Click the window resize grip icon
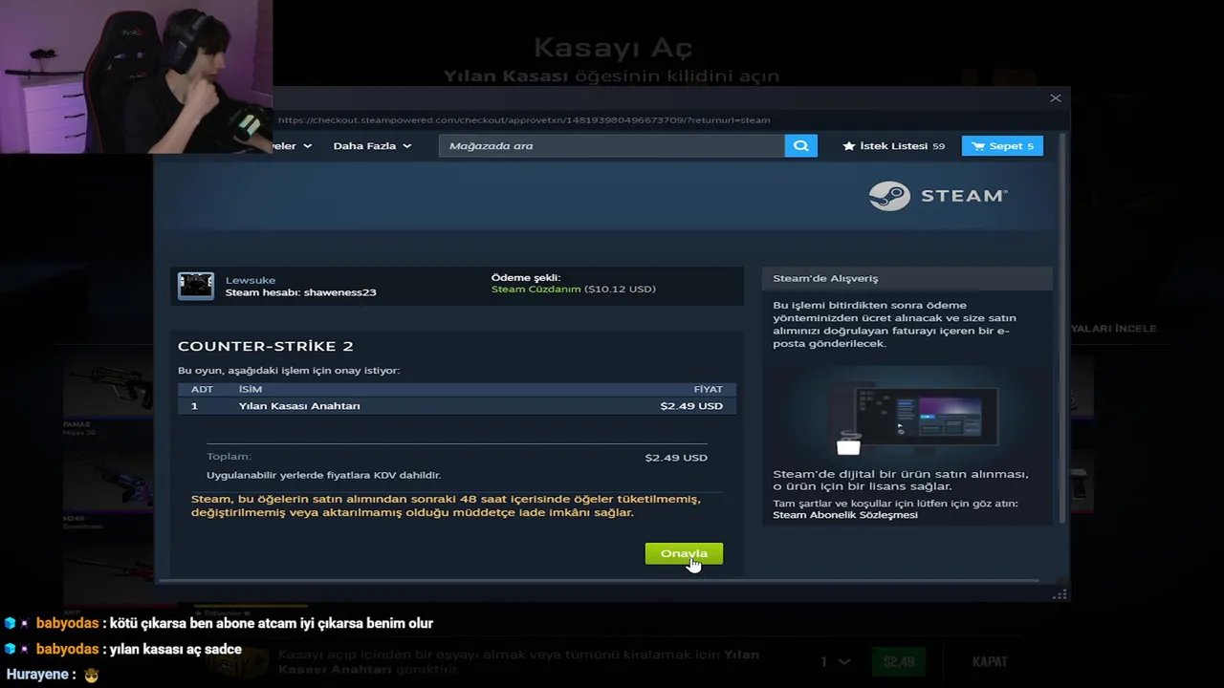Viewport: 1224px width, 688px height. coord(1060,594)
